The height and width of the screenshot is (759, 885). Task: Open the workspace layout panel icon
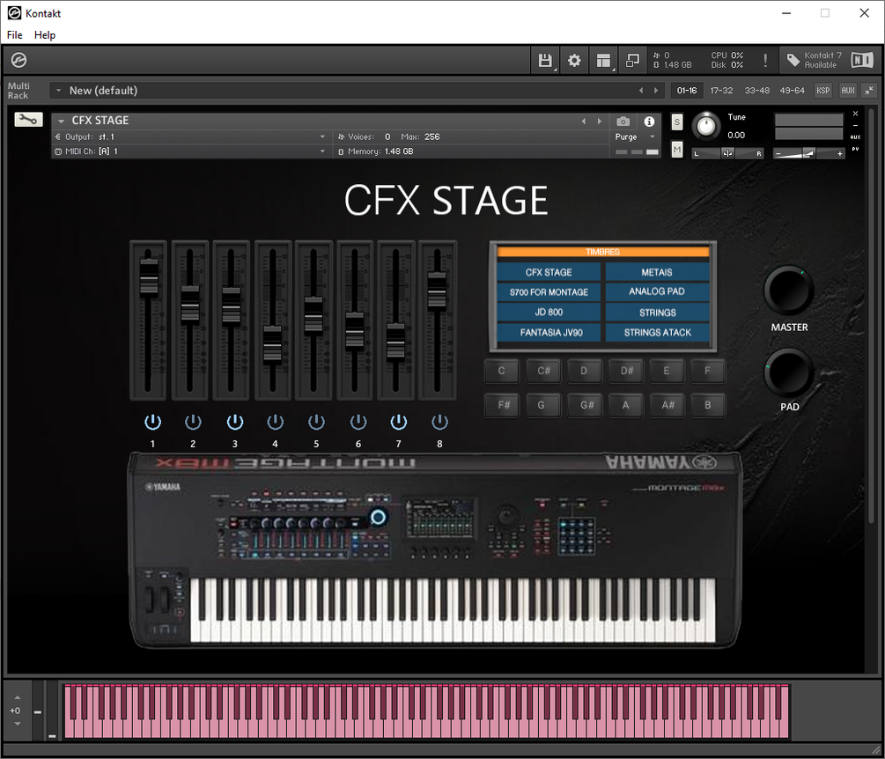tap(604, 61)
